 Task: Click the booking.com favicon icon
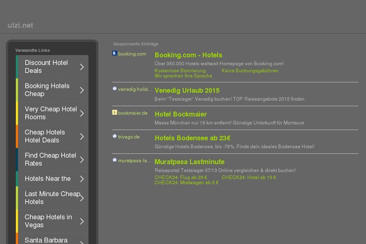pos(115,53)
